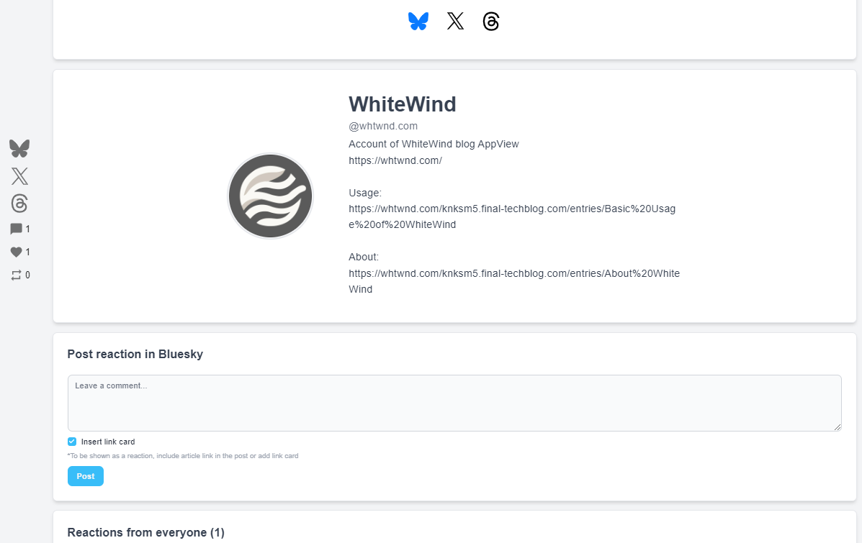Uncheck the Insert link card checkbox

[x=72, y=442]
